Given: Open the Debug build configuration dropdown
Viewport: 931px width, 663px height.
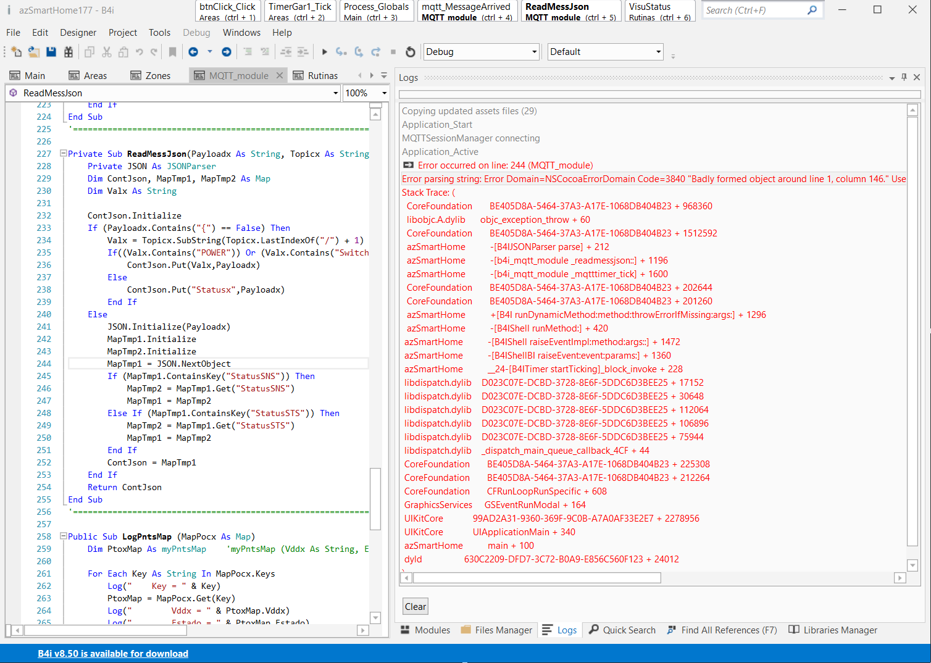Looking at the screenshot, I should point(534,52).
